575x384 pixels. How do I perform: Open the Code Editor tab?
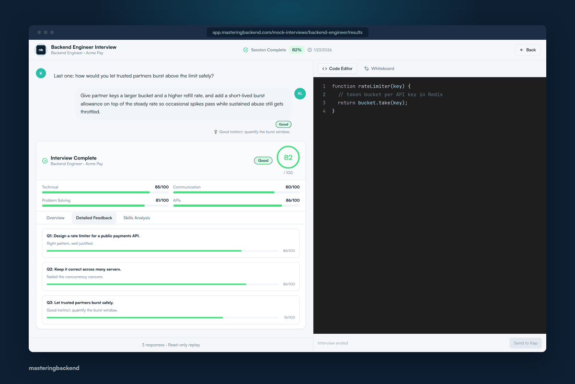tap(337, 68)
